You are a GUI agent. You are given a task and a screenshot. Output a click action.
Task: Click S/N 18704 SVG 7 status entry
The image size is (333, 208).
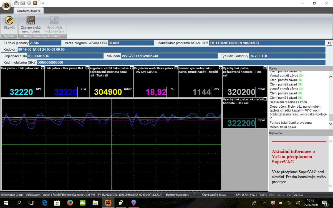(246, 195)
